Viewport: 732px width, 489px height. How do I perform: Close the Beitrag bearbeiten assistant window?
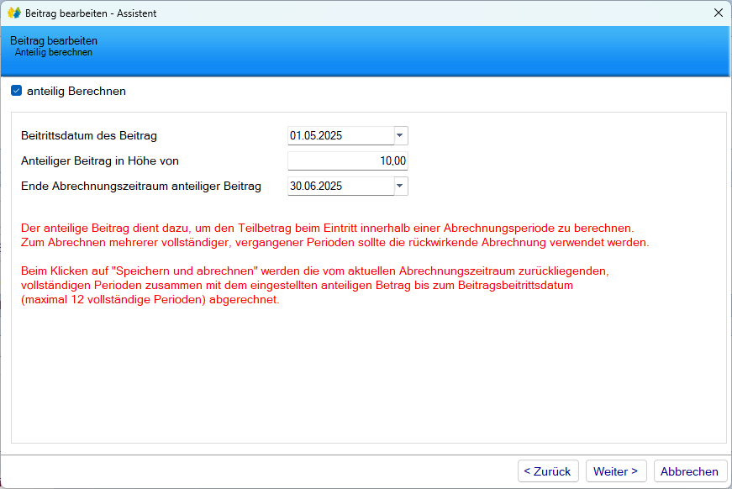tap(718, 13)
